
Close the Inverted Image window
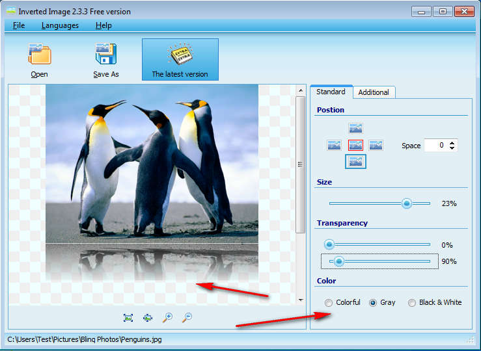tap(465, 12)
